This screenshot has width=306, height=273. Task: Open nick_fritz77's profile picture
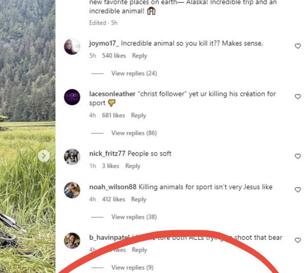[72, 157]
